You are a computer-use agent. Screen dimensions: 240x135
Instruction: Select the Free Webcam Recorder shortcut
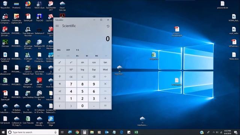[x=28, y=31]
